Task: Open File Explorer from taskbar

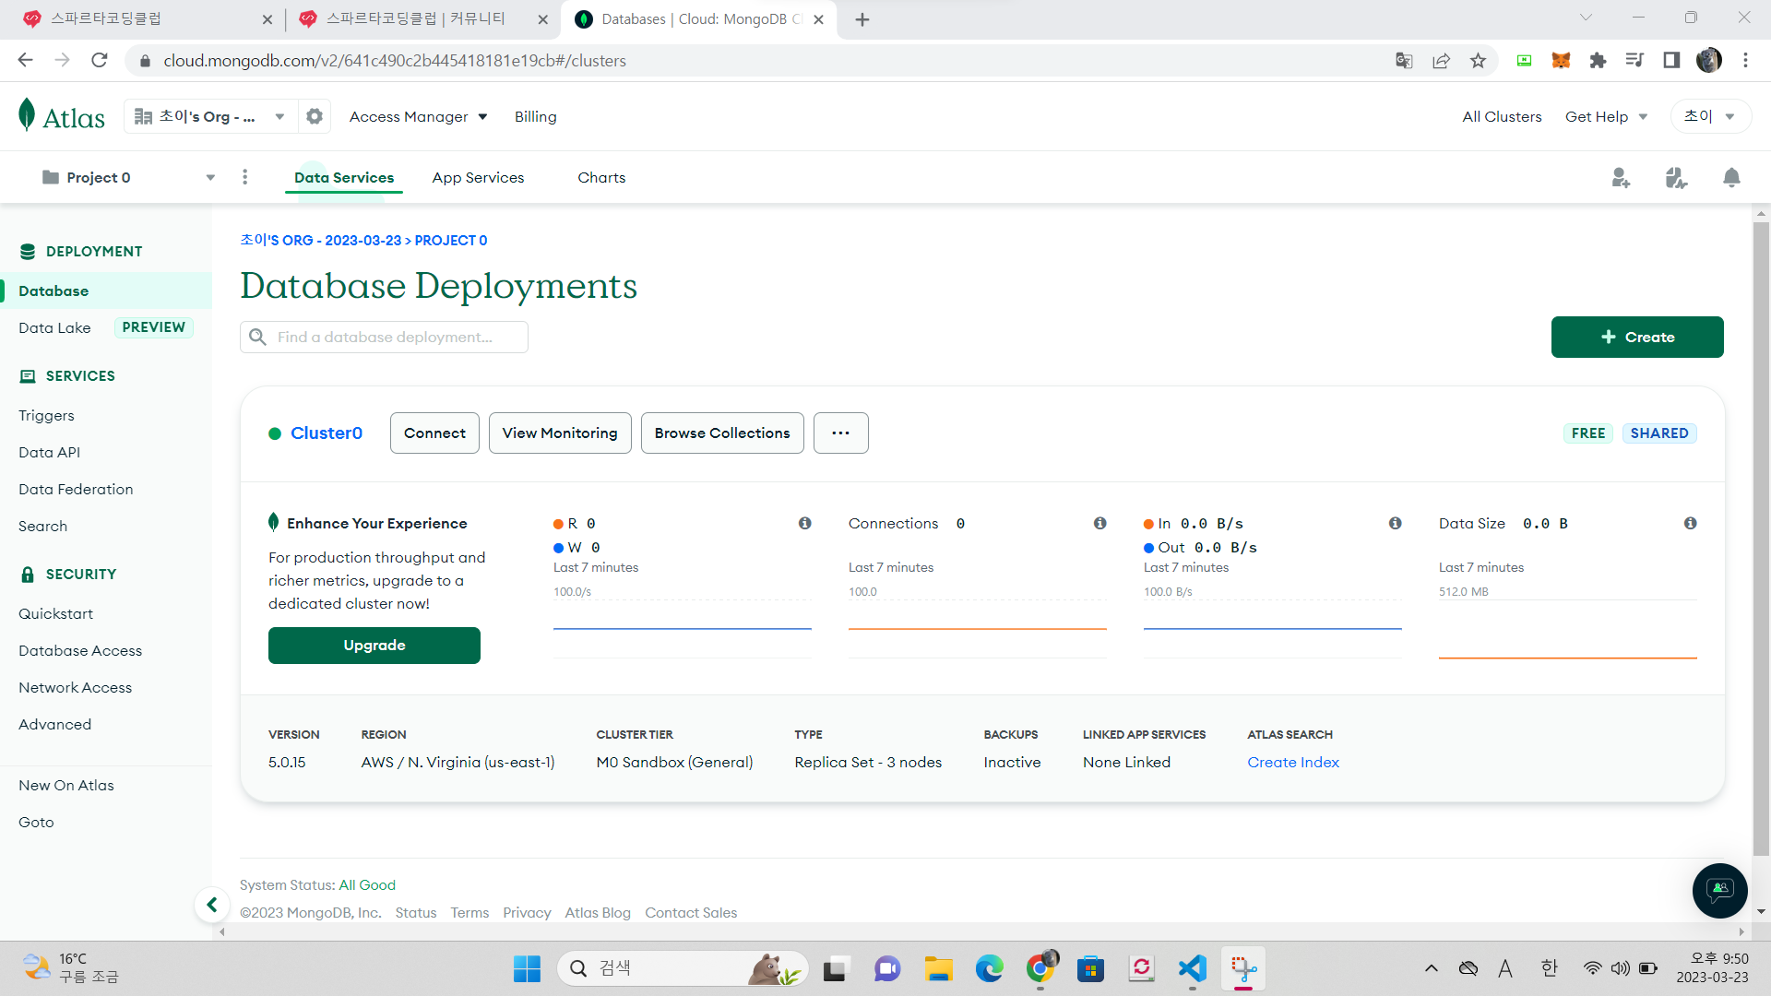Action: tap(938, 968)
